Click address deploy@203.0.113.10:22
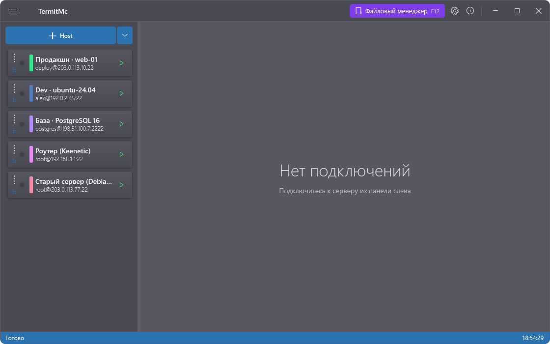The height and width of the screenshot is (344, 550). (64, 68)
